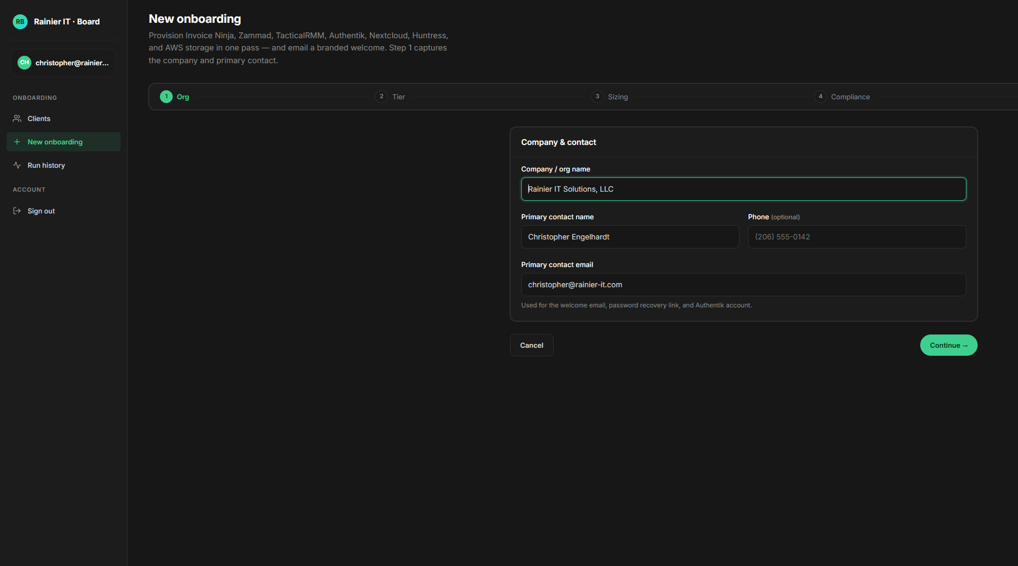Click the 'Used for the welcome email' hint

637,305
